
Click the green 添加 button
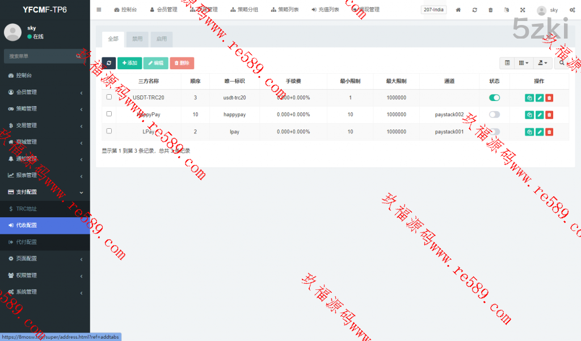click(x=129, y=63)
